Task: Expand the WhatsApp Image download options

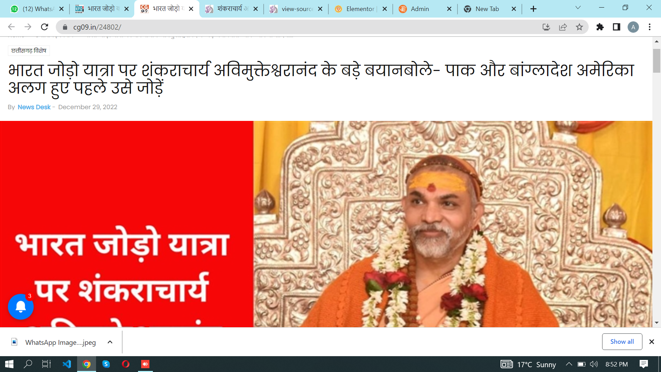Action: (110, 342)
